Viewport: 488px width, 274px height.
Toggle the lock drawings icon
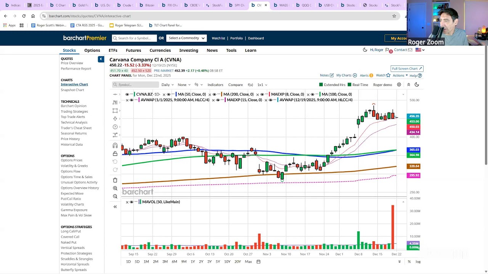[115, 154]
